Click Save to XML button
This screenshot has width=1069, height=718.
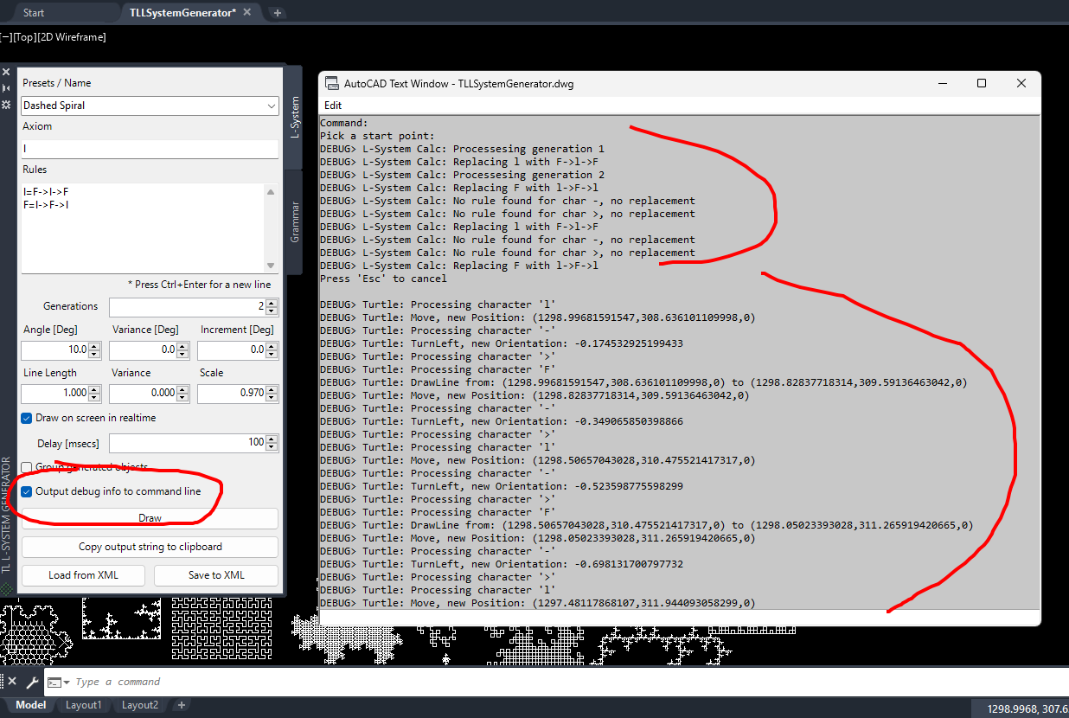coord(216,575)
